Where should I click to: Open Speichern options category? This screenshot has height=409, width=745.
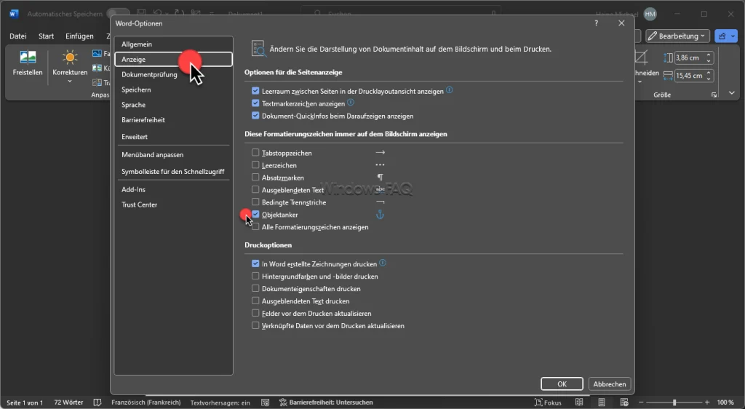pos(173,90)
